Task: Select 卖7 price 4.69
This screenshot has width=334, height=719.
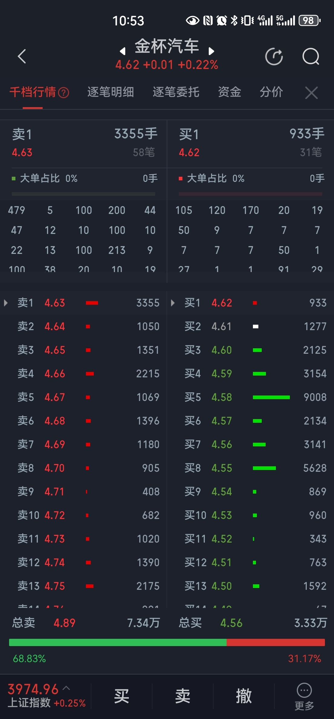Action: click(55, 445)
